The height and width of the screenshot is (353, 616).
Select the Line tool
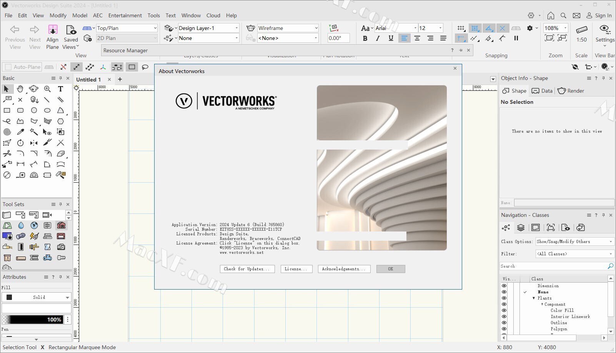tap(47, 100)
